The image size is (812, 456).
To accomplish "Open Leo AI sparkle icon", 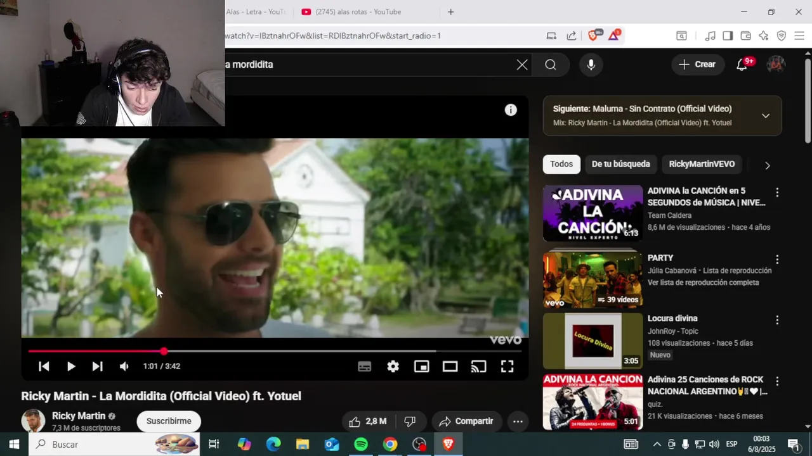I will (763, 36).
